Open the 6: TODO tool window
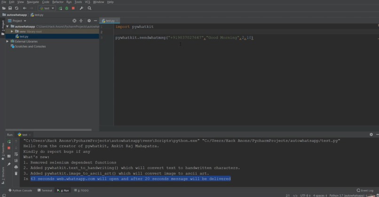379x197 pixels. [81, 190]
